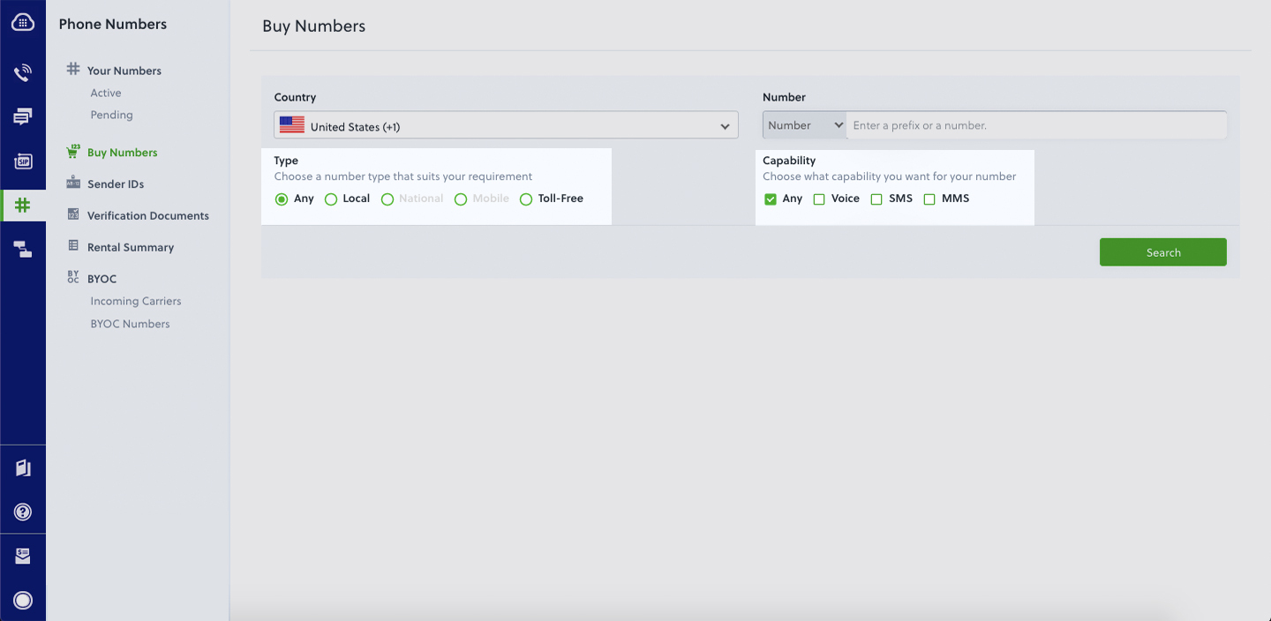Open the documentation book icon
Screen dimensions: 1271x621
coord(23,468)
